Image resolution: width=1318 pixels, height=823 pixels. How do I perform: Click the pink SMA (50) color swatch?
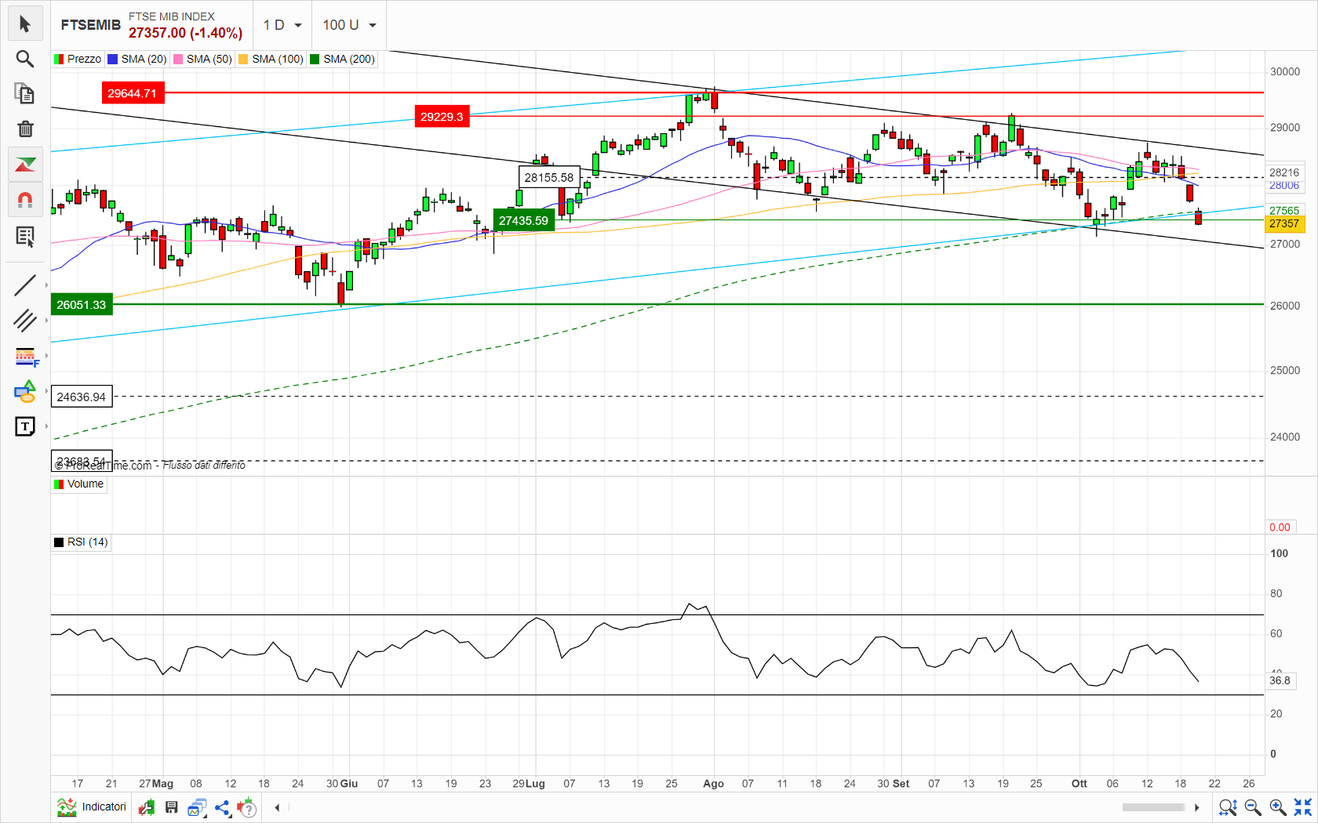click(x=178, y=59)
